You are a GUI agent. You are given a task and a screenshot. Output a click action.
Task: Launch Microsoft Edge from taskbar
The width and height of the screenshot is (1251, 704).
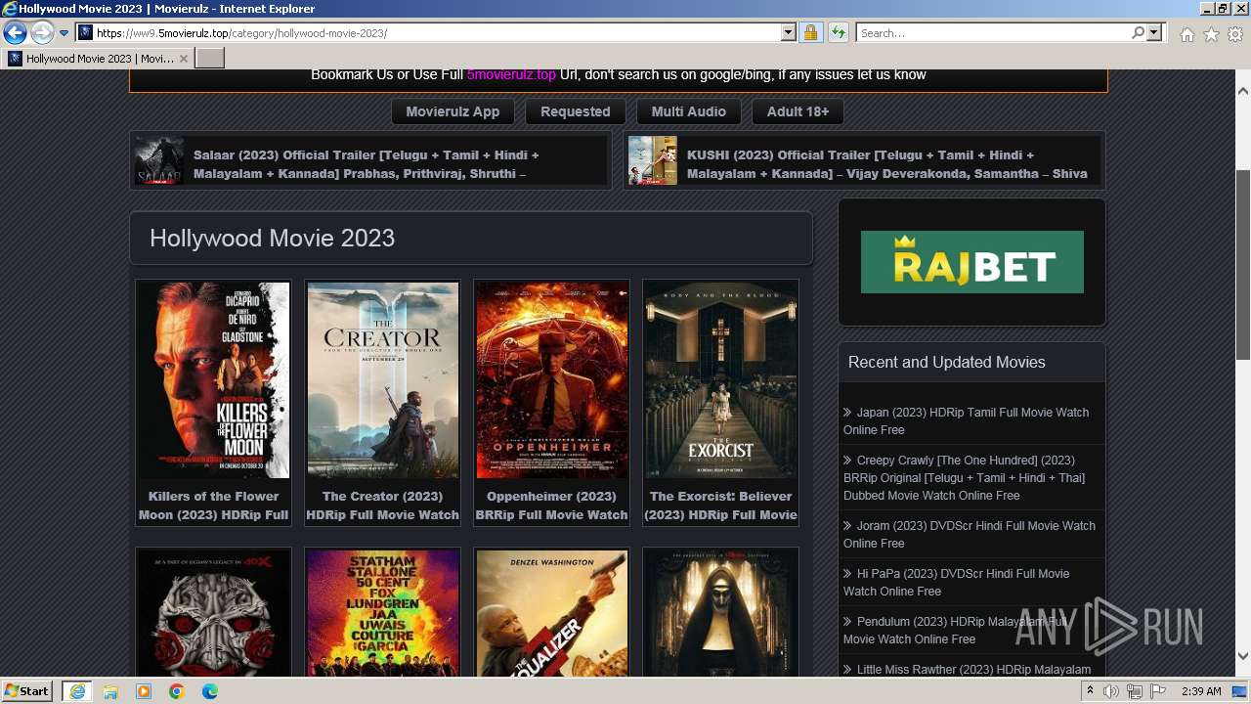(210, 691)
